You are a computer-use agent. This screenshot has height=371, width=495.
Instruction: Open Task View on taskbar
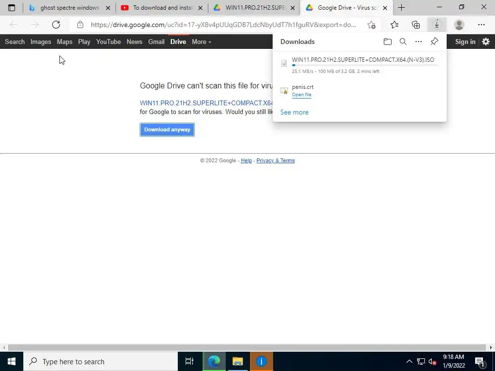(x=189, y=361)
